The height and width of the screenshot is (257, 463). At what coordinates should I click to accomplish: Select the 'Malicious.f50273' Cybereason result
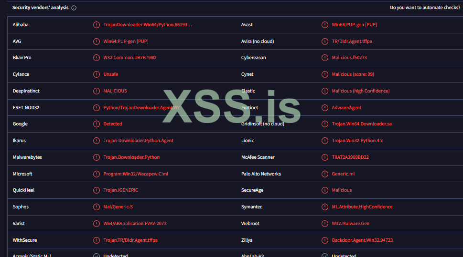pos(349,58)
